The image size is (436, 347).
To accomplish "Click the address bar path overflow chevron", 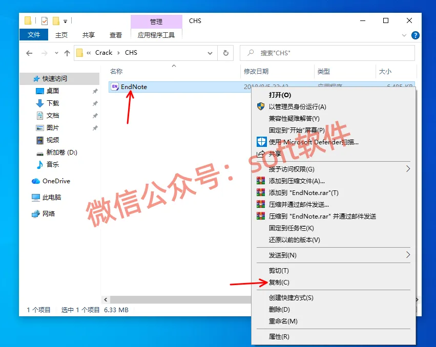I will 89,53.
